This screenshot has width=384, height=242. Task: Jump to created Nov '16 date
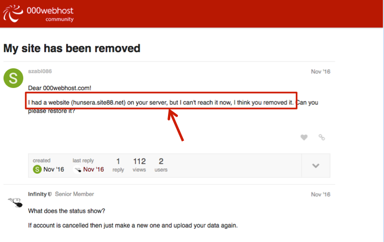(x=53, y=169)
